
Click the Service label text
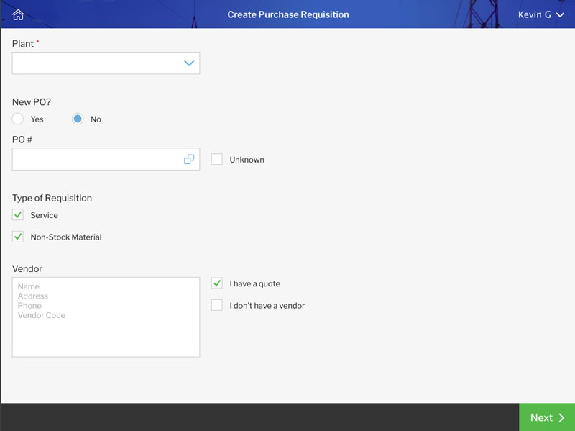44,215
